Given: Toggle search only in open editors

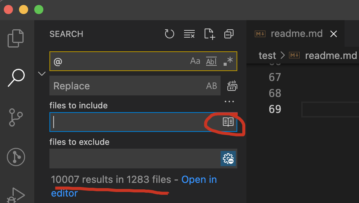Looking at the screenshot, I should 228,122.
